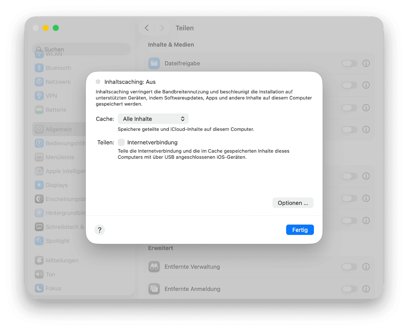
Task: Open the Cache dropdown showing Alle Inhalte
Action: pos(153,119)
